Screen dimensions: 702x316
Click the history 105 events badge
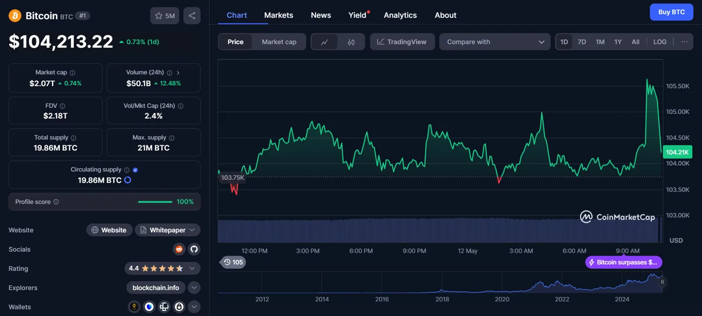click(233, 262)
